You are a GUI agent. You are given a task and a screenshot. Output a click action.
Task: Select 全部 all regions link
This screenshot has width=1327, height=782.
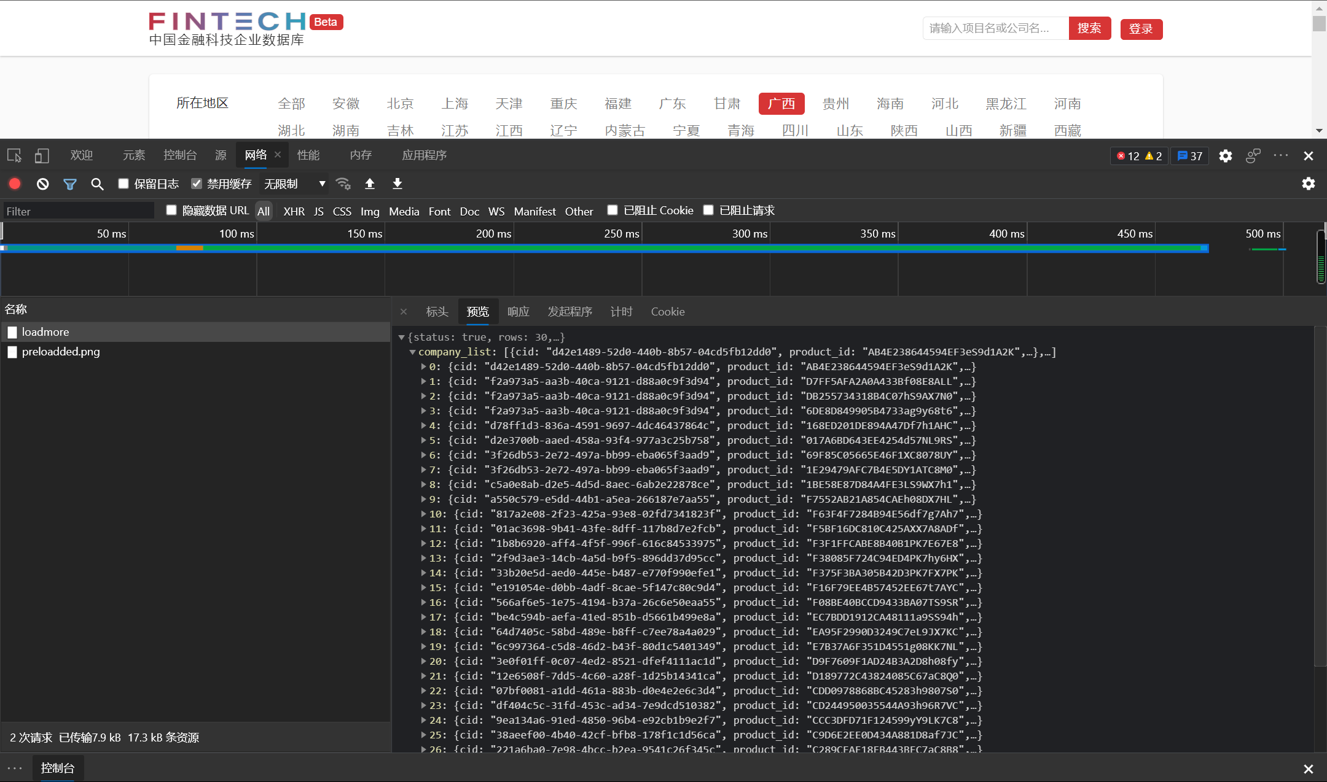pos(291,104)
